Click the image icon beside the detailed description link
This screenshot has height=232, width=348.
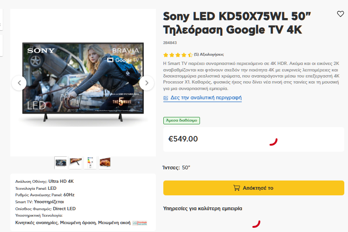[166, 98]
